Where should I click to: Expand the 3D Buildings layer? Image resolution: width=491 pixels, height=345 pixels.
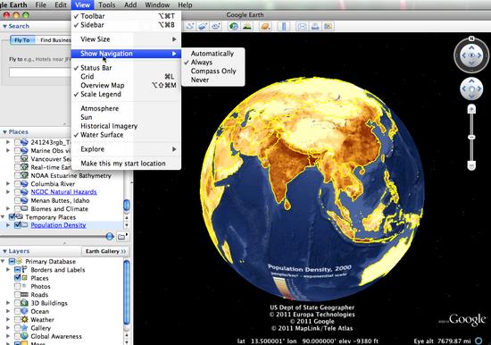pos(8,303)
